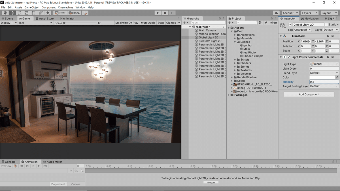Toggle Pivot/Center handle position
Screen dimensions: 340x191
coord(60,13)
